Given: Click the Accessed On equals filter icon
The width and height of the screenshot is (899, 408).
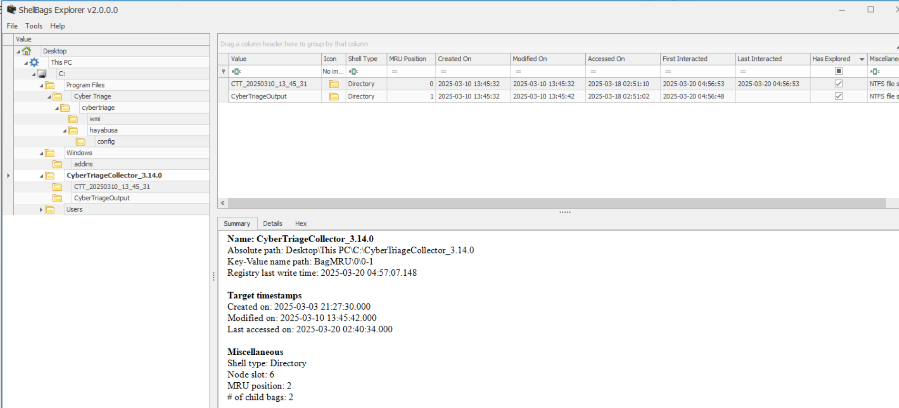Looking at the screenshot, I should pyautogui.click(x=593, y=71).
